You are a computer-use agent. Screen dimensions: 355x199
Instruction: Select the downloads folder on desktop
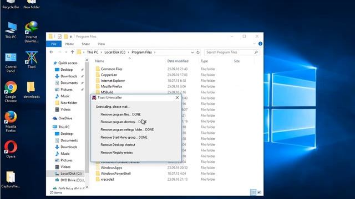(x=32, y=90)
